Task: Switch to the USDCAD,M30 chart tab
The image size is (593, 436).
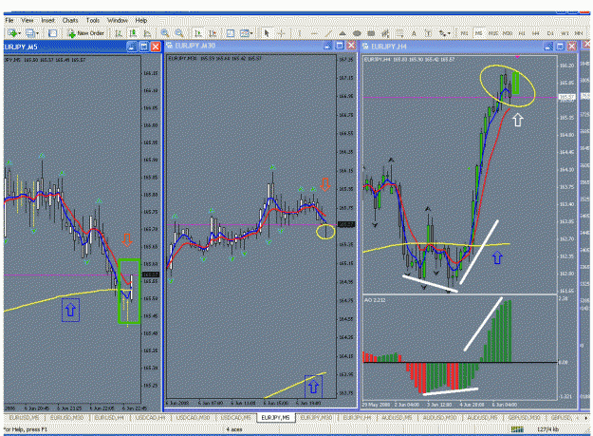Action: pos(193,417)
